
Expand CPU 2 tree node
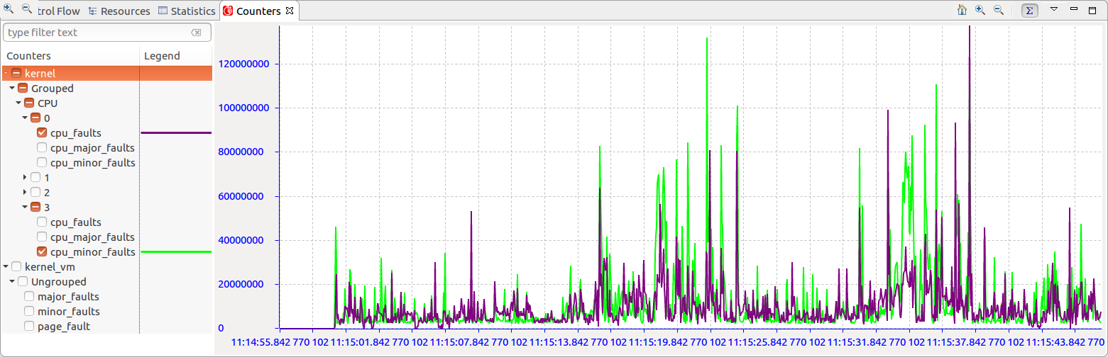[x=26, y=193]
